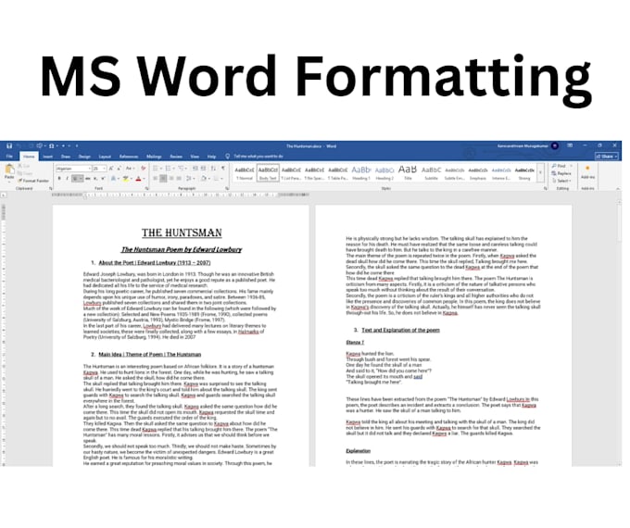
Task: Increase font size with the Grow Font icon
Action: (x=111, y=170)
